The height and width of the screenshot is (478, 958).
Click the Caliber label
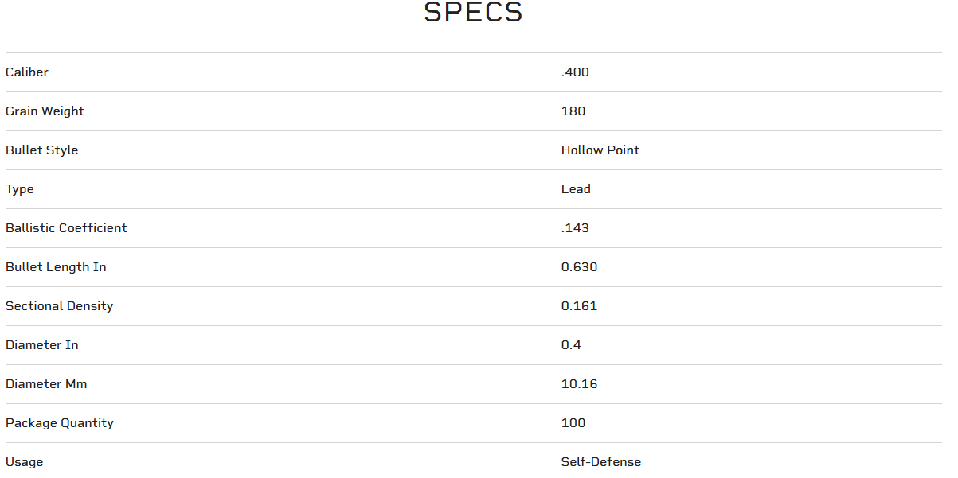coord(27,72)
